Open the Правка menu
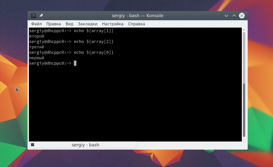Viewport: 273px width, 167px height. [x=53, y=24]
